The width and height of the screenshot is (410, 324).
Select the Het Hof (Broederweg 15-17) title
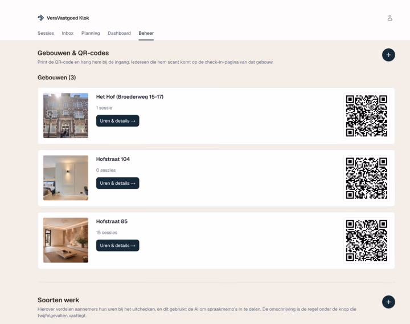click(x=130, y=96)
